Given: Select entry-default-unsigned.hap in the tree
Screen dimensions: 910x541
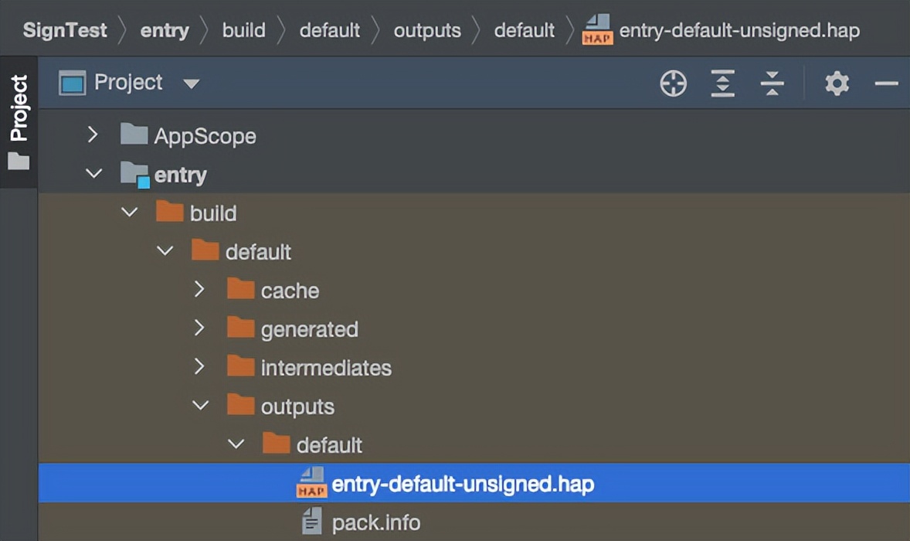Looking at the screenshot, I should tap(462, 485).
